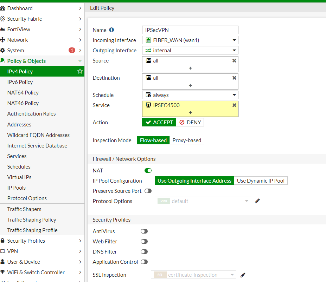This screenshot has width=326, height=282.
Task: Remove the 'all' entry from Source
Action: (x=234, y=61)
